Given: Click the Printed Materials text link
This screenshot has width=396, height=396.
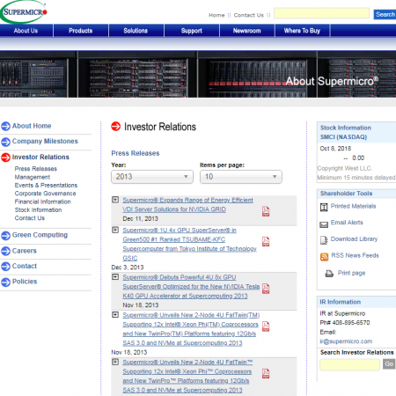Looking at the screenshot, I should [353, 206].
